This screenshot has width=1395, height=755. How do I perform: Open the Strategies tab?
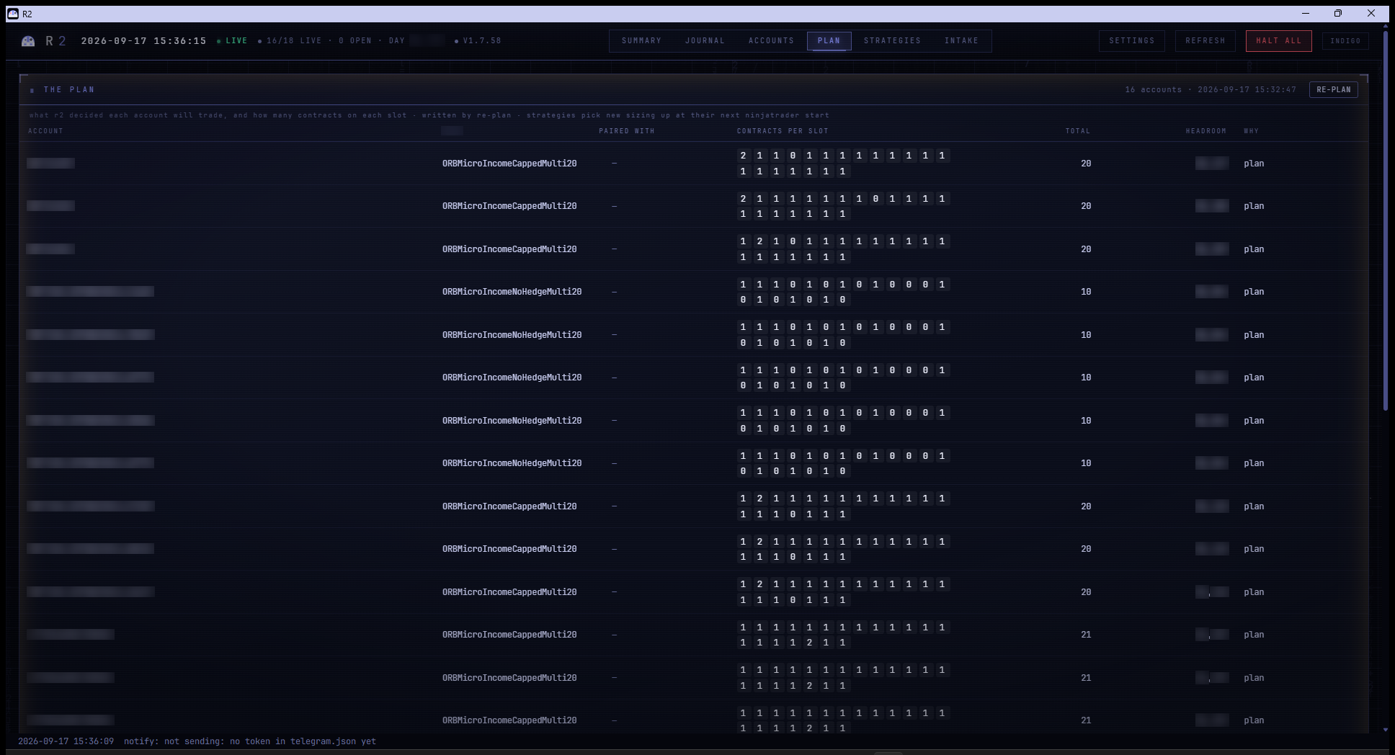(x=892, y=41)
